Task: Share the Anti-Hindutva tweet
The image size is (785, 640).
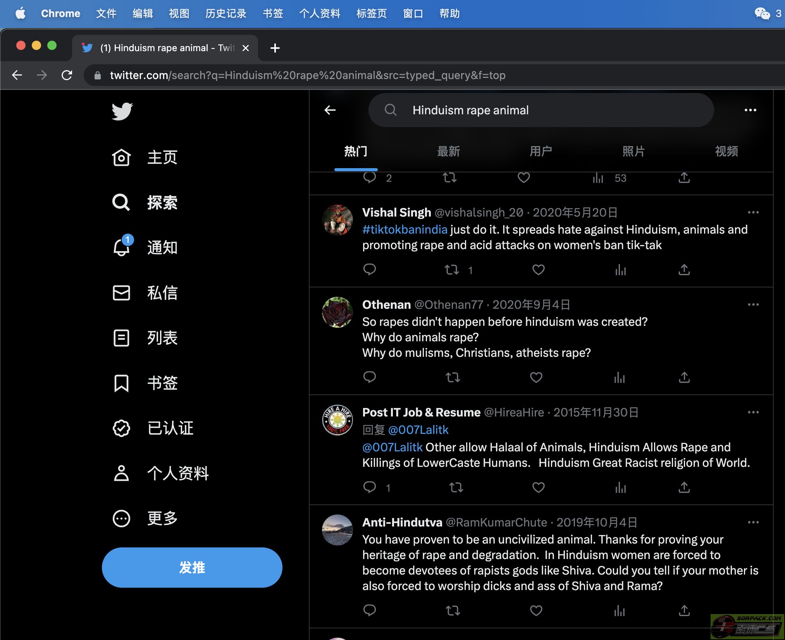Action: (x=684, y=611)
